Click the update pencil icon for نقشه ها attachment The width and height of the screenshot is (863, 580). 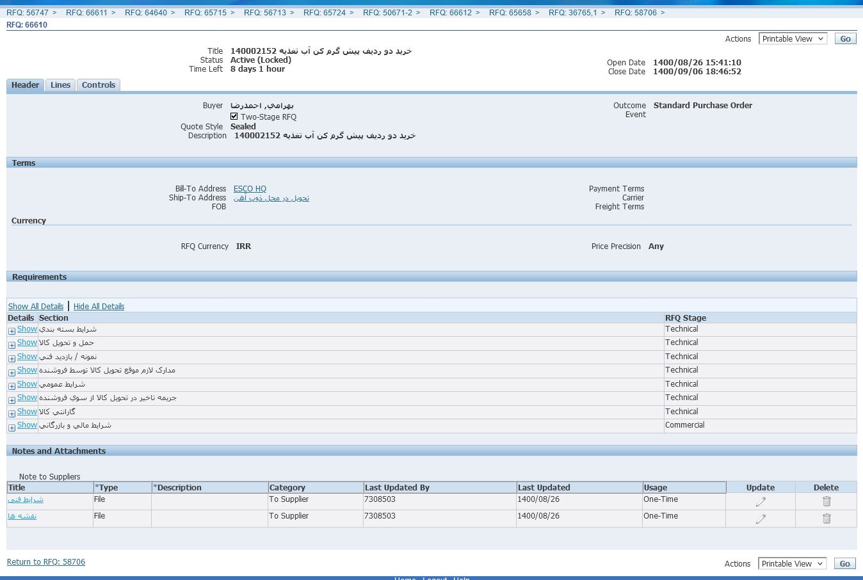[x=761, y=519]
